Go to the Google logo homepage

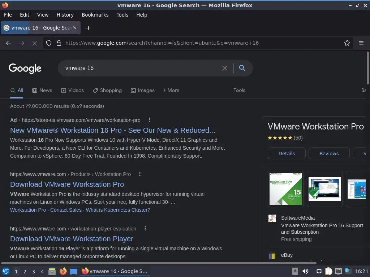[x=25, y=68]
